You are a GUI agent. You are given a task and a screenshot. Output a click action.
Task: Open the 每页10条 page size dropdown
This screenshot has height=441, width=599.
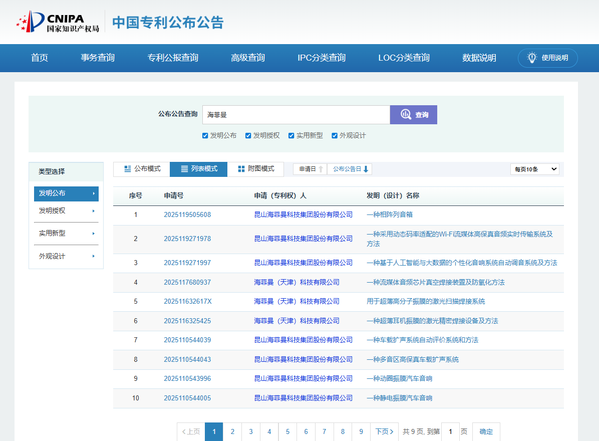(x=534, y=169)
